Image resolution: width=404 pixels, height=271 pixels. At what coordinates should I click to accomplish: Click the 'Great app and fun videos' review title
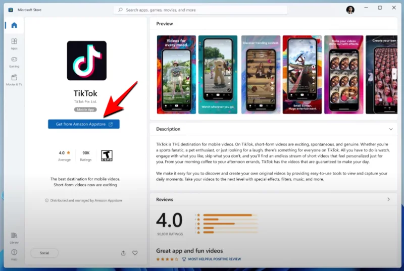(x=189, y=251)
